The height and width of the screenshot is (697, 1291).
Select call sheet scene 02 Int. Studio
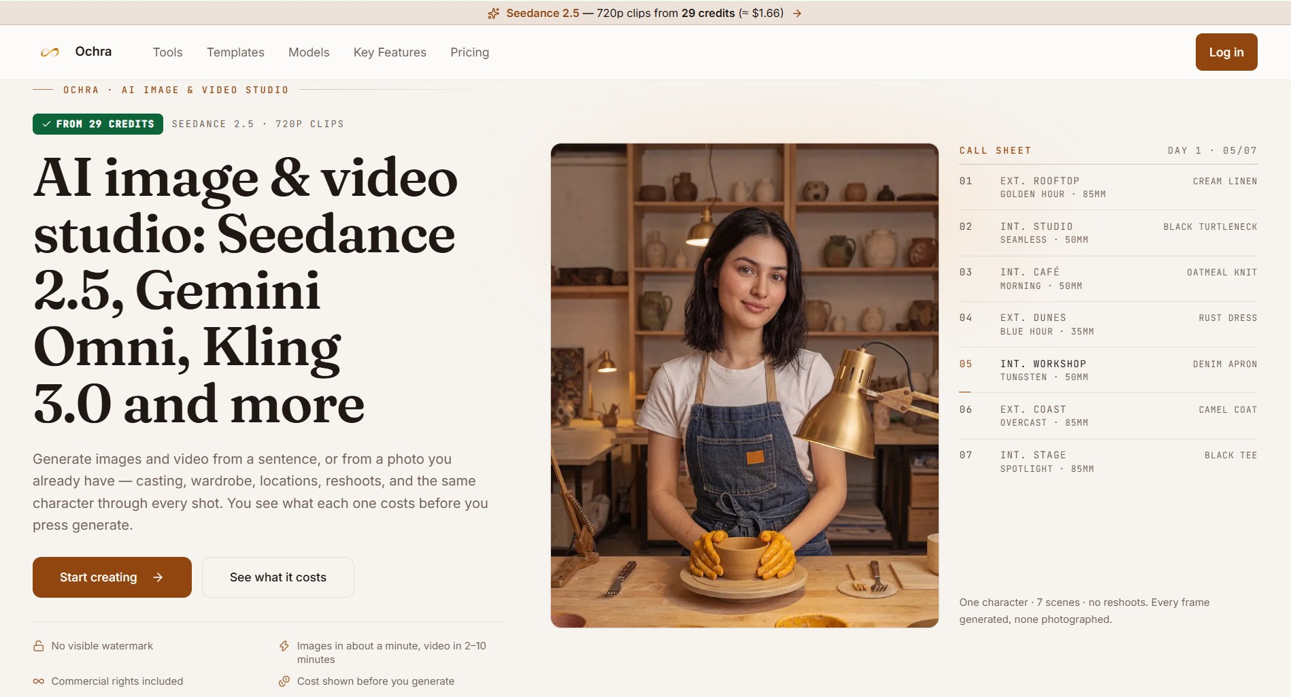coord(1108,233)
